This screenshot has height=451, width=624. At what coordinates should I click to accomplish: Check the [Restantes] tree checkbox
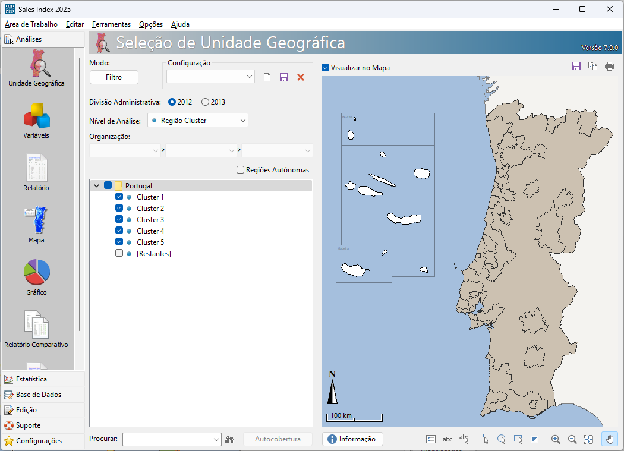tap(119, 254)
